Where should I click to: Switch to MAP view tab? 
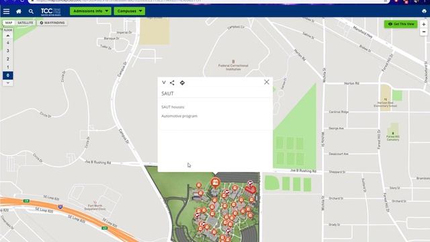(x=9, y=23)
